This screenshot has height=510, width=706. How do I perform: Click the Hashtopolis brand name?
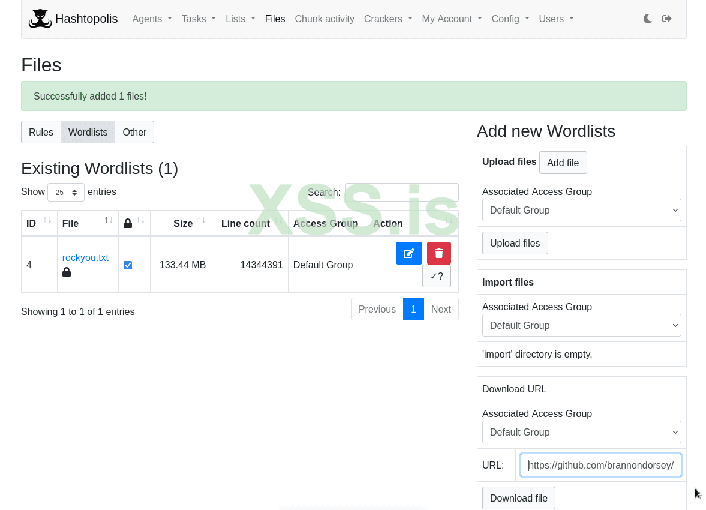(x=86, y=19)
